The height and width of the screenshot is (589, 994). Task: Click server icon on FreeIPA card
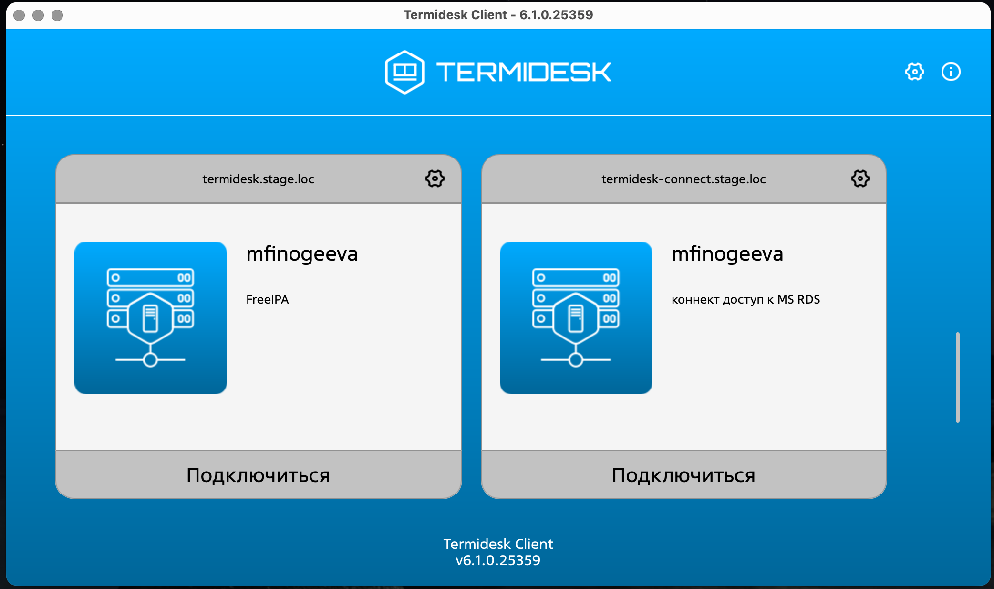click(151, 318)
